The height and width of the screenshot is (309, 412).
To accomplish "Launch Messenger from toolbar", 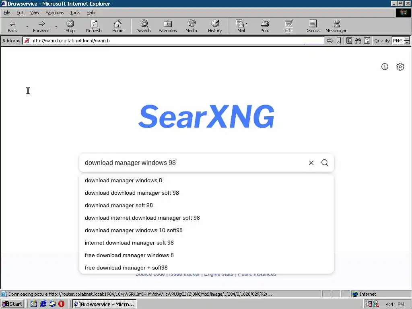I will 336,26.
